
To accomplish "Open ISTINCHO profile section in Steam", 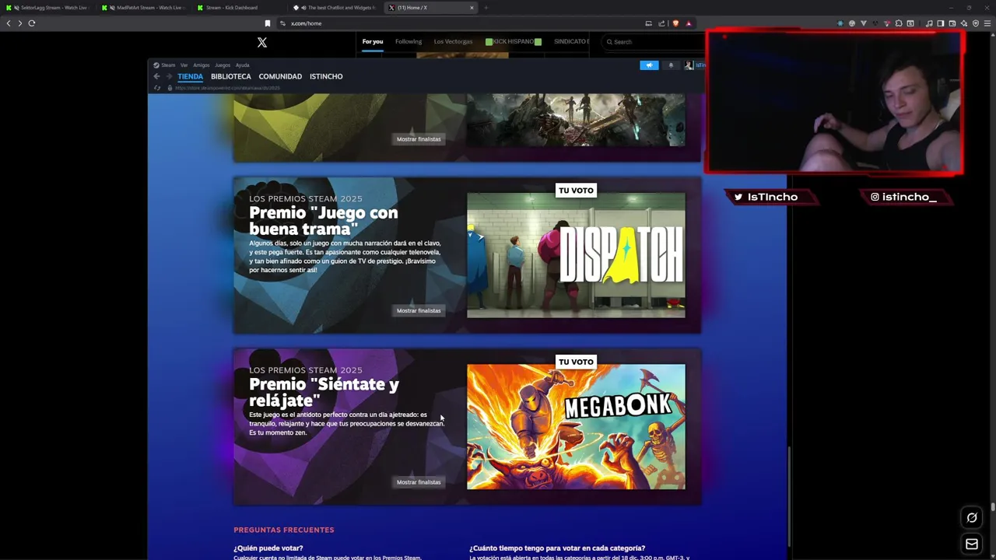I will (326, 76).
